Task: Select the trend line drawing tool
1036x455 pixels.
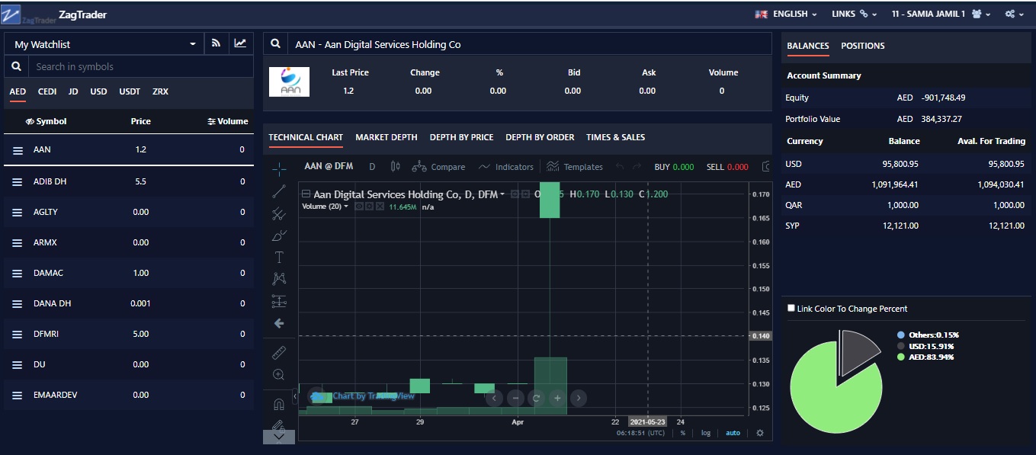Action: click(279, 191)
